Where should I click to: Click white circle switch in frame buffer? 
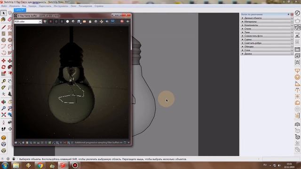(67, 22)
